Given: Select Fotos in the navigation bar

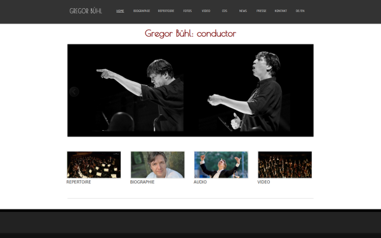Looking at the screenshot, I should tap(187, 11).
